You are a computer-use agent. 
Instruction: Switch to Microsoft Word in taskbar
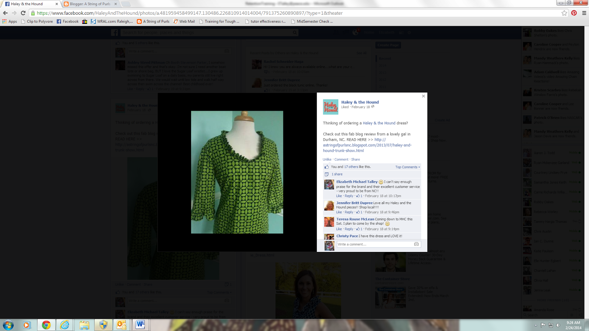(140, 325)
